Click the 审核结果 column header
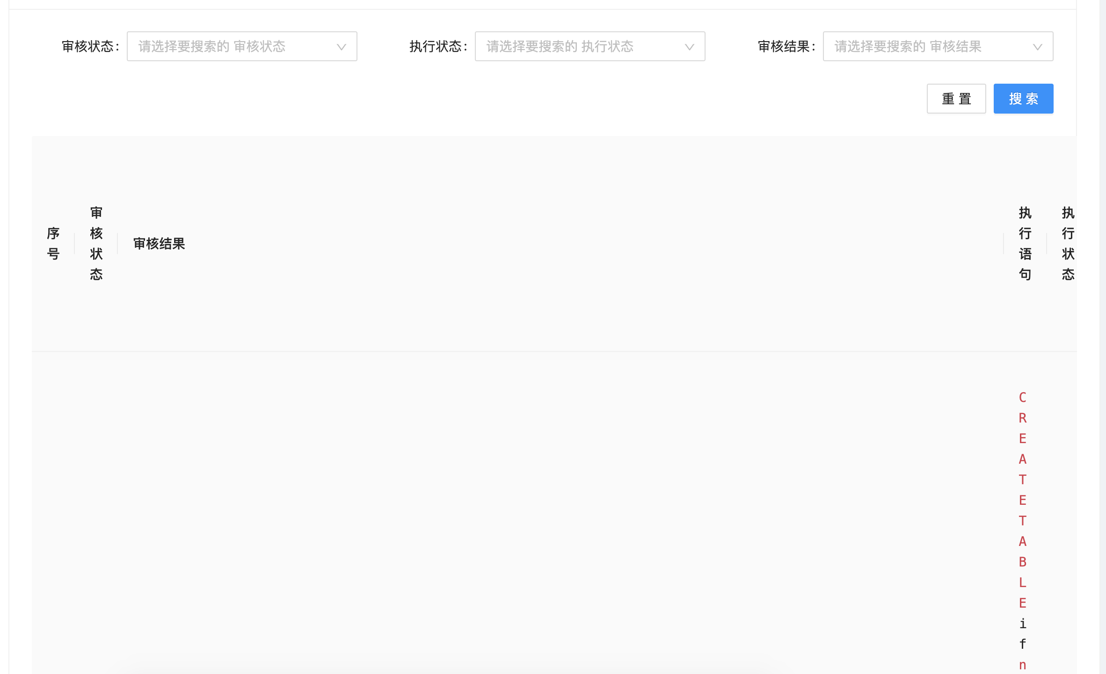Viewport: 1106px width, 674px height. click(159, 244)
